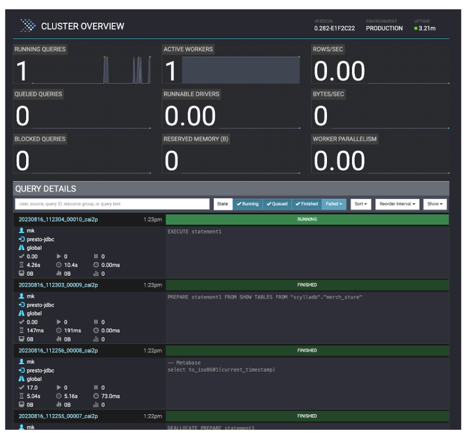
Task: Click the Running Queries sparkline chart
Action: (x=91, y=70)
